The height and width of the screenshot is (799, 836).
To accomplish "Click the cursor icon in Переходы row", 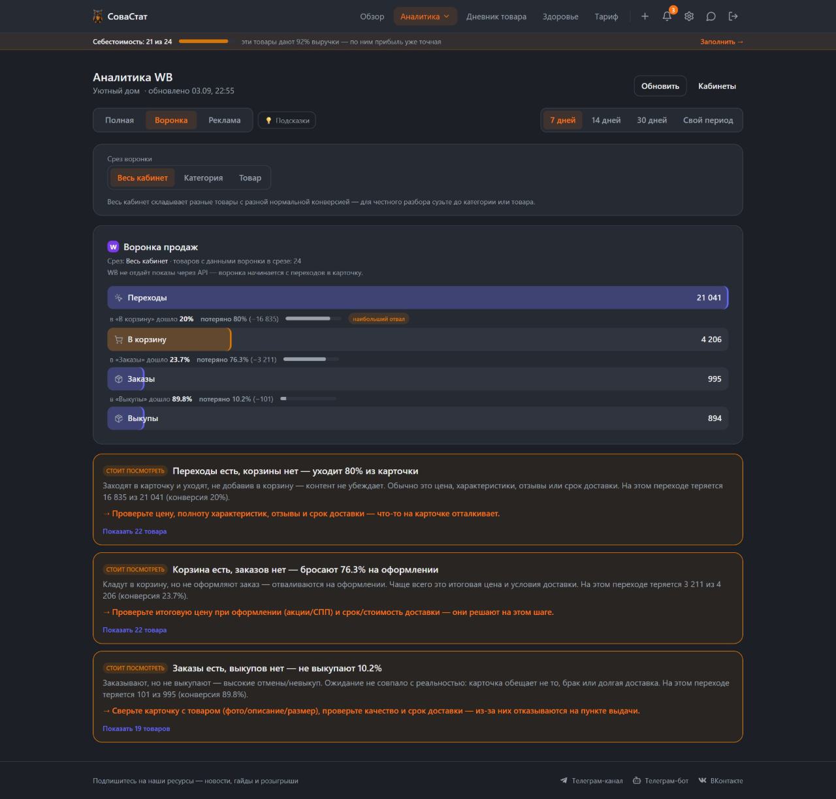I will [x=118, y=298].
